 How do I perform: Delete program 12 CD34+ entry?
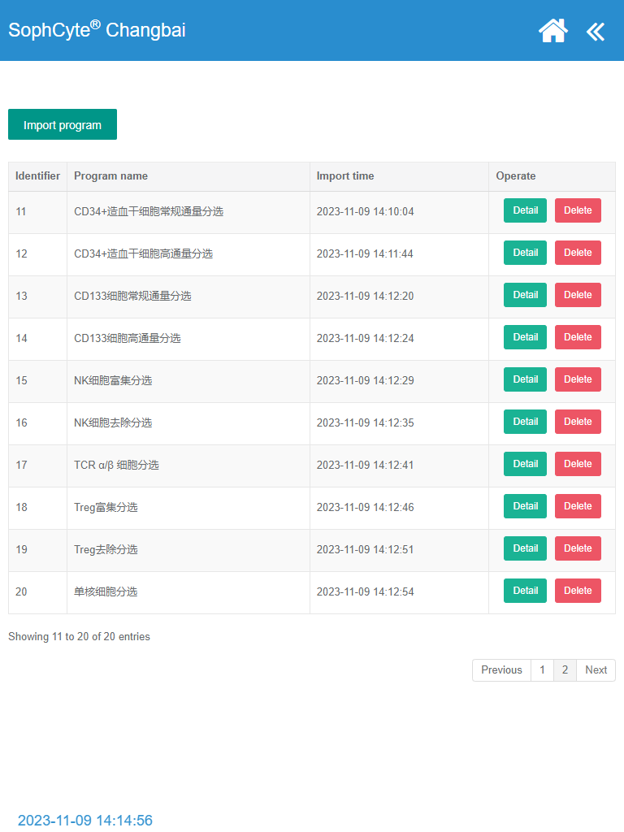tap(578, 253)
